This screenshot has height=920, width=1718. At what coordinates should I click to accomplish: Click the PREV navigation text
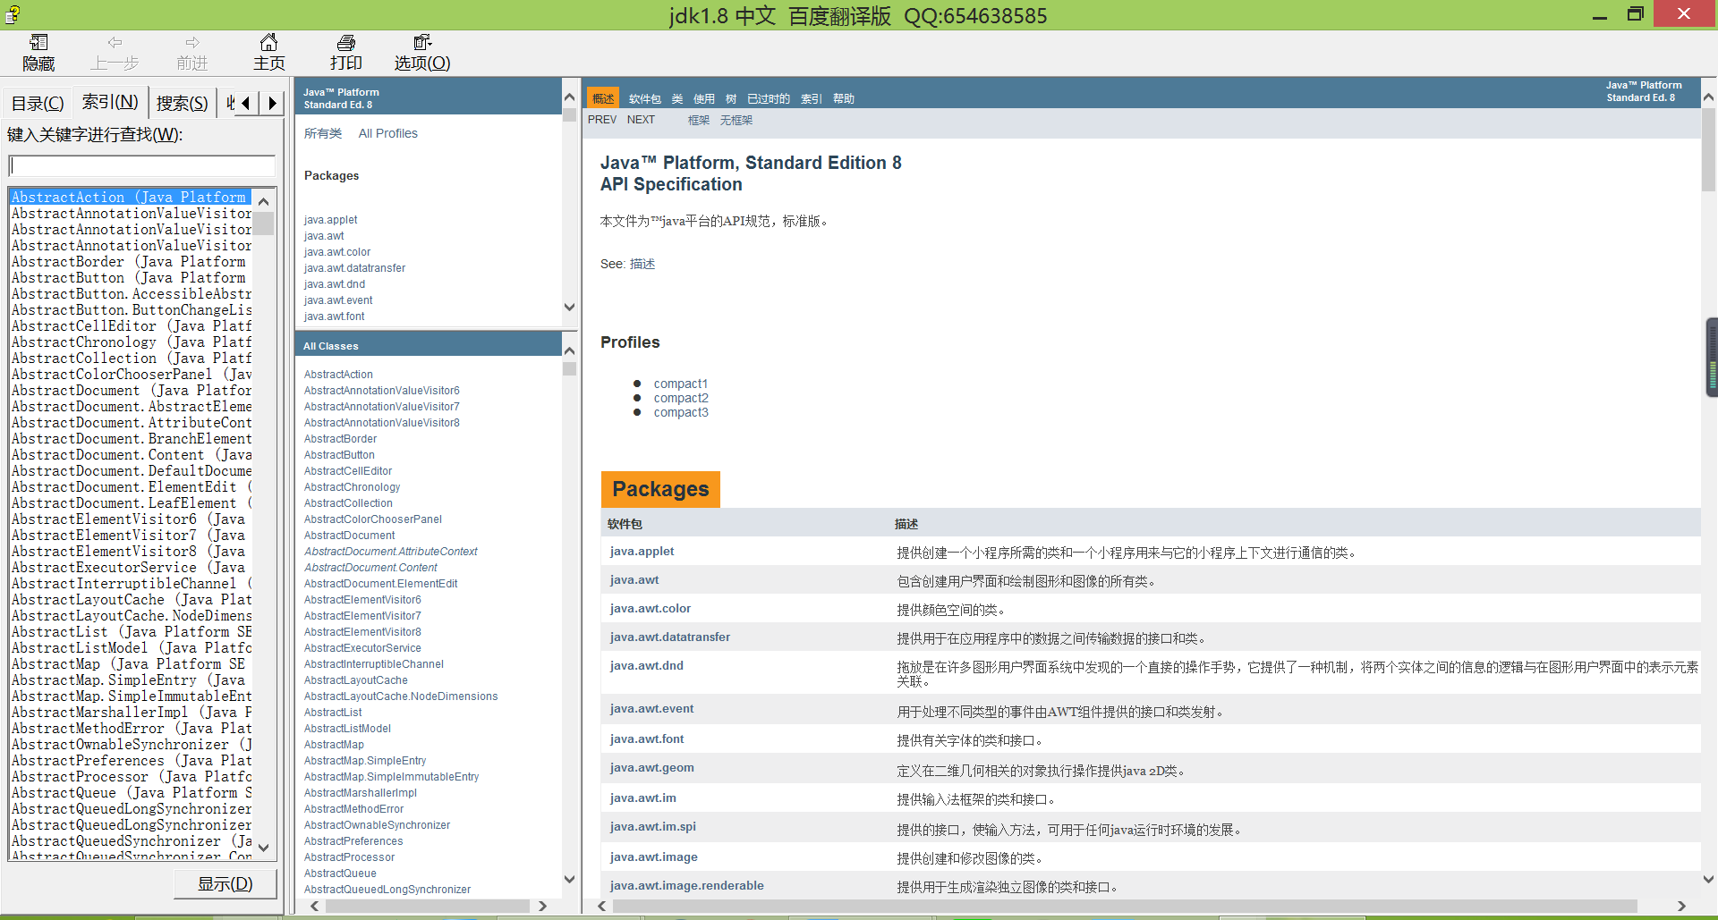coord(602,120)
